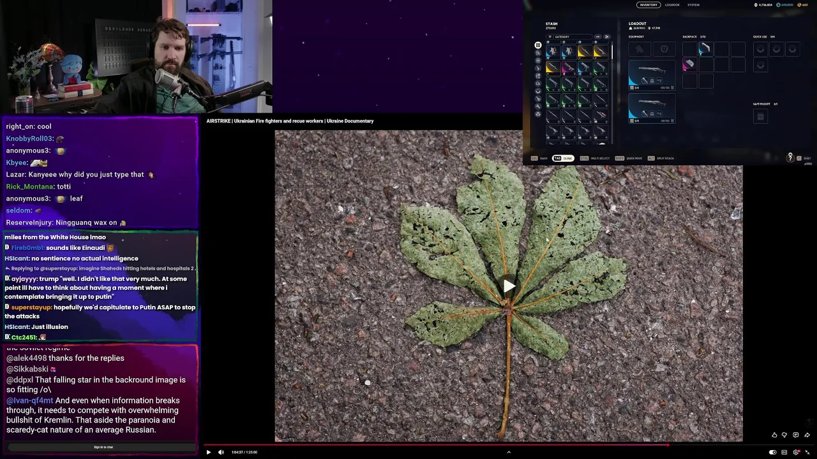Select the pink item in the backpack
Image resolution: width=817 pixels, height=459 pixels.
689,64
